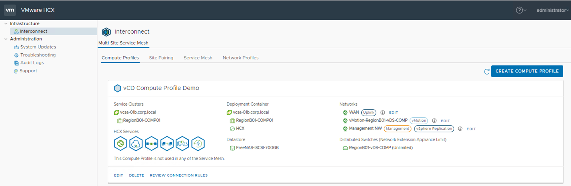Click Delete on the vCD Compute Profile

136,175
